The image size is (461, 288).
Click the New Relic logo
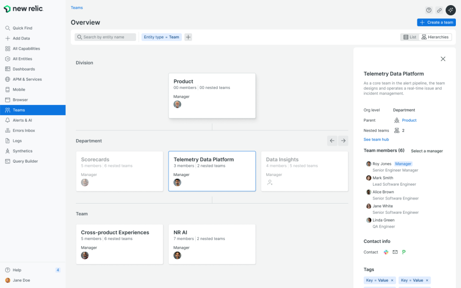pyautogui.click(x=24, y=9)
